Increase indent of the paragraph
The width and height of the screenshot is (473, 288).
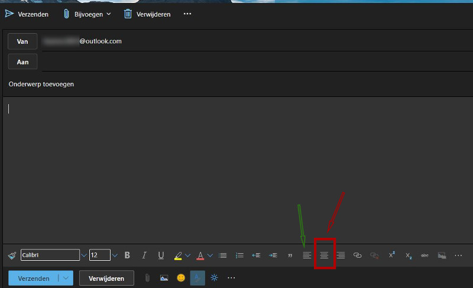(273, 255)
